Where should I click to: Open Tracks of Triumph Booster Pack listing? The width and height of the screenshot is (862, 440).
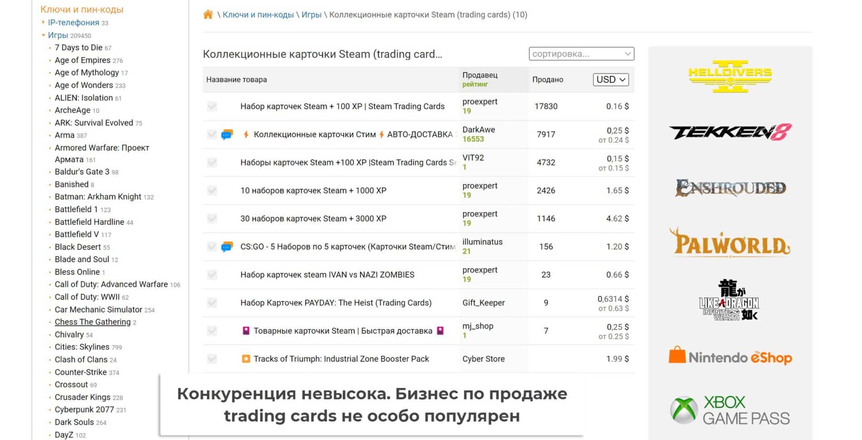tap(341, 359)
